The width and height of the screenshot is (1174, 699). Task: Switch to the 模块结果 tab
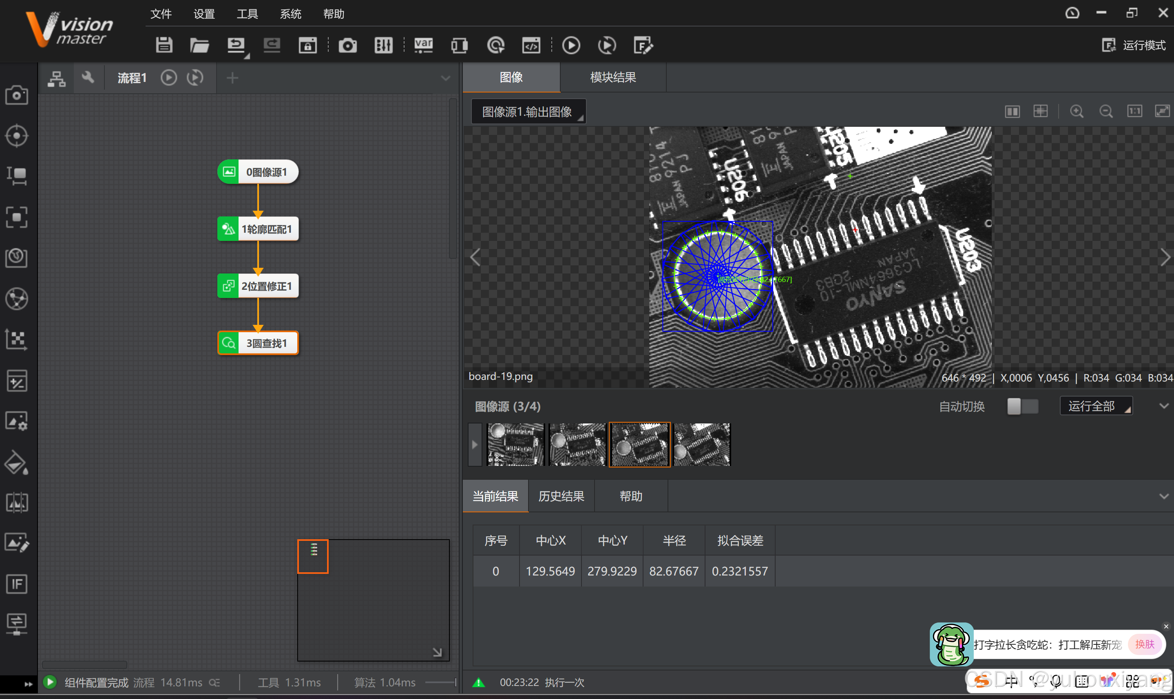click(612, 77)
